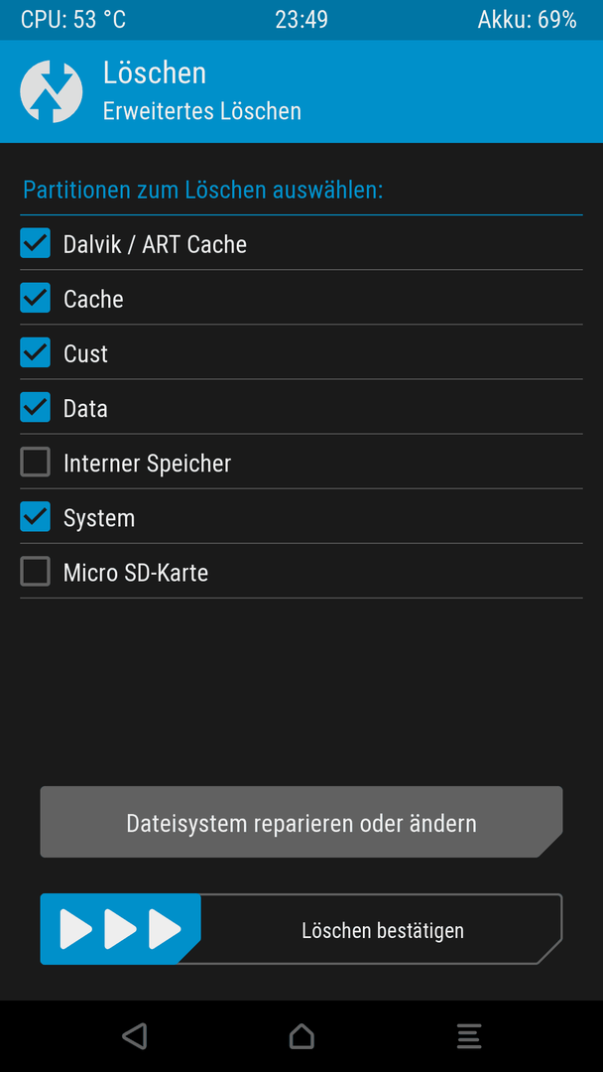Click the Löschen bestätigen label
Image resolution: width=603 pixels, height=1072 pixels.
pyautogui.click(x=383, y=930)
